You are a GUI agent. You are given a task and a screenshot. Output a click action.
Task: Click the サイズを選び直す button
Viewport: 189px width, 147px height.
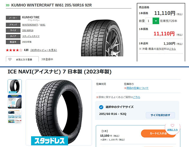(160, 115)
